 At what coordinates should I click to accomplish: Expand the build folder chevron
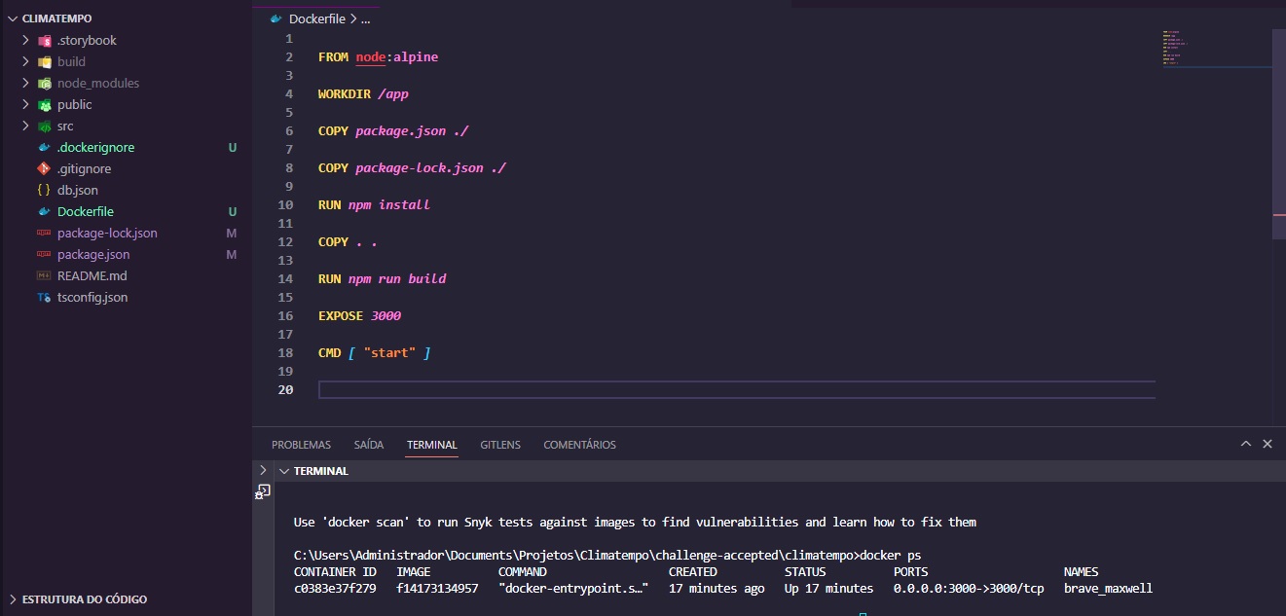26,62
